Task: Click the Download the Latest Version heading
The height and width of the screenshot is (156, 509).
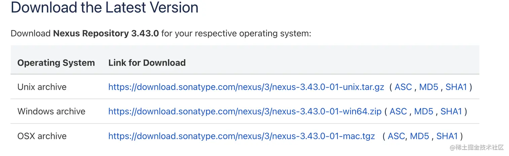Action: tap(104, 7)
